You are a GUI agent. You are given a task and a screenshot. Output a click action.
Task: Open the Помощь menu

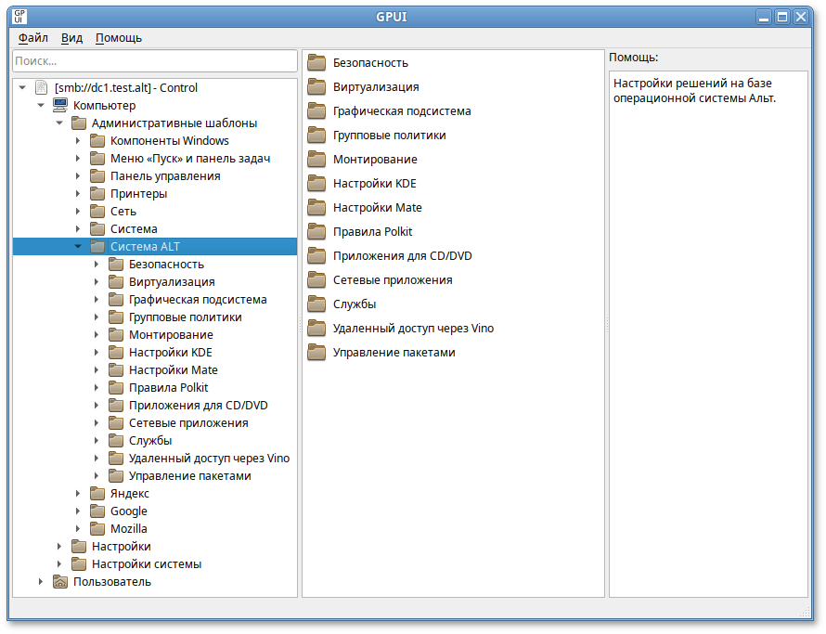coord(119,38)
